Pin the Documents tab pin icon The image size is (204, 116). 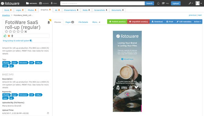[x=123, y=10]
